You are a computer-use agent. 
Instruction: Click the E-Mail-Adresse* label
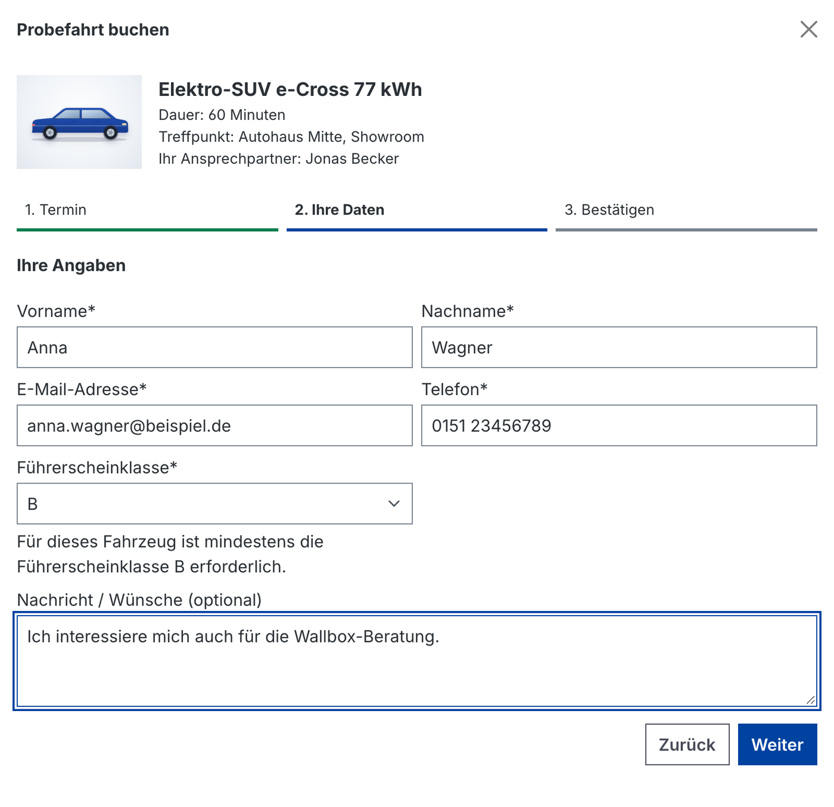(x=82, y=389)
